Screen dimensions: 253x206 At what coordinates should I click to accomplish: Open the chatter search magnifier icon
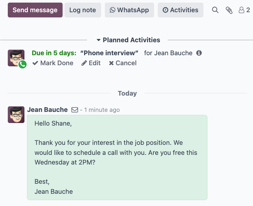pos(215,10)
